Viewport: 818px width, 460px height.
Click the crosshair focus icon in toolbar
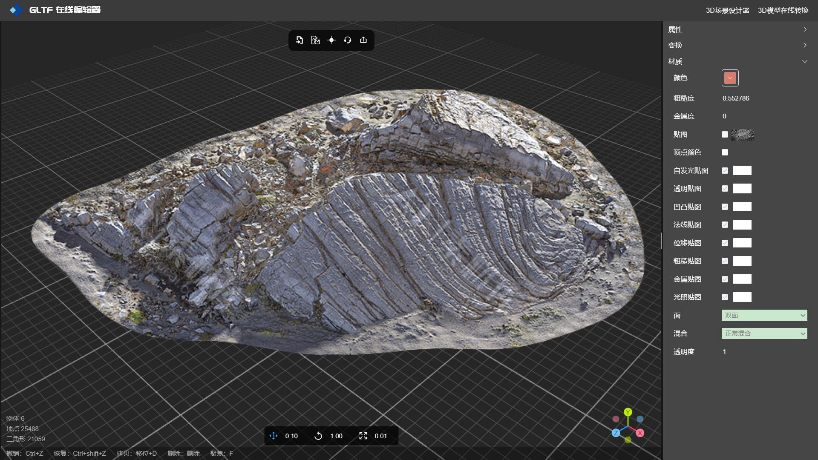[x=331, y=40]
